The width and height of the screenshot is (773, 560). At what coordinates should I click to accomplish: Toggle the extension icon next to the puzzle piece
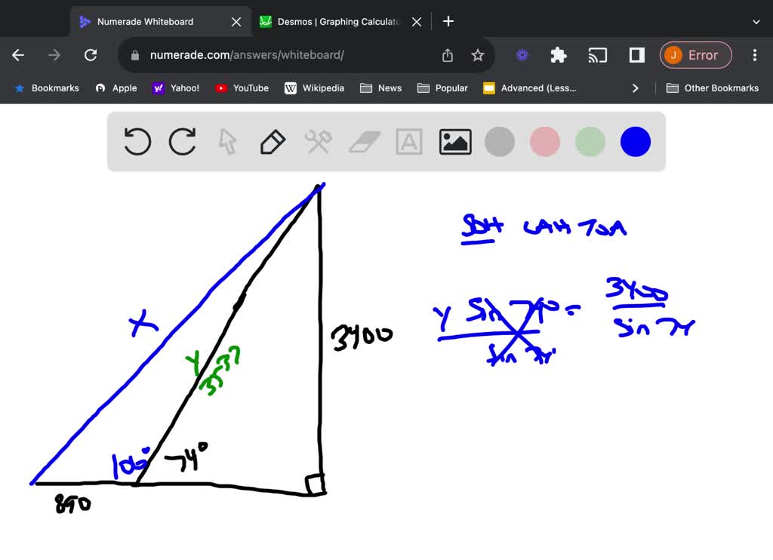(522, 55)
